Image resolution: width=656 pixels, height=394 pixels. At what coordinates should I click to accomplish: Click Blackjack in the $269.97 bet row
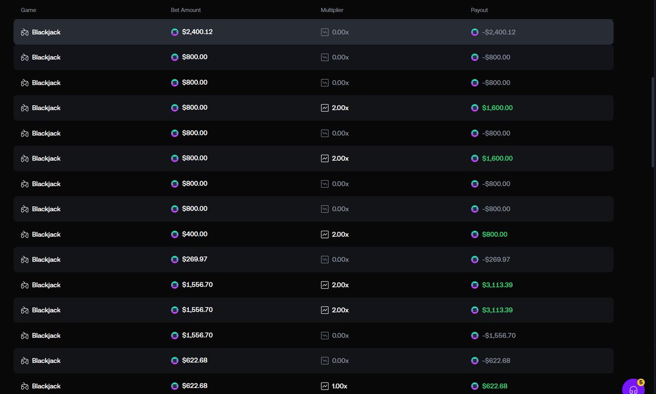pos(46,260)
